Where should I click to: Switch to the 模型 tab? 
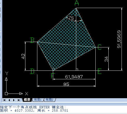pyautogui.click(x=27, y=100)
